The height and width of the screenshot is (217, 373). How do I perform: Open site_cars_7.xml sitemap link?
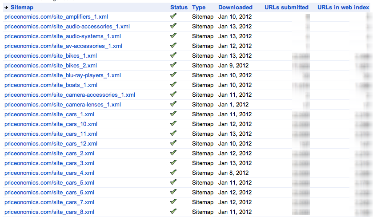[49, 202]
